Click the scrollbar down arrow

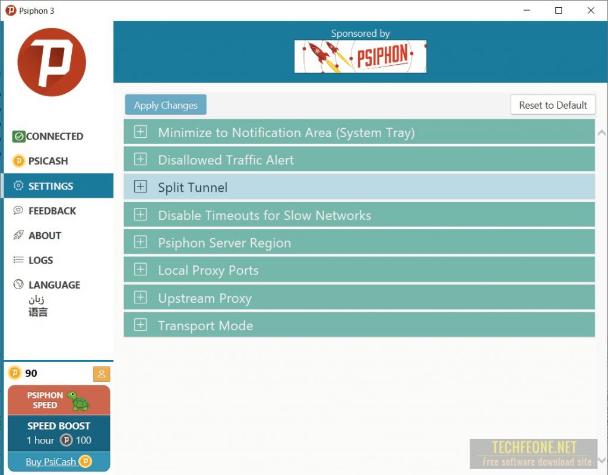point(602,460)
